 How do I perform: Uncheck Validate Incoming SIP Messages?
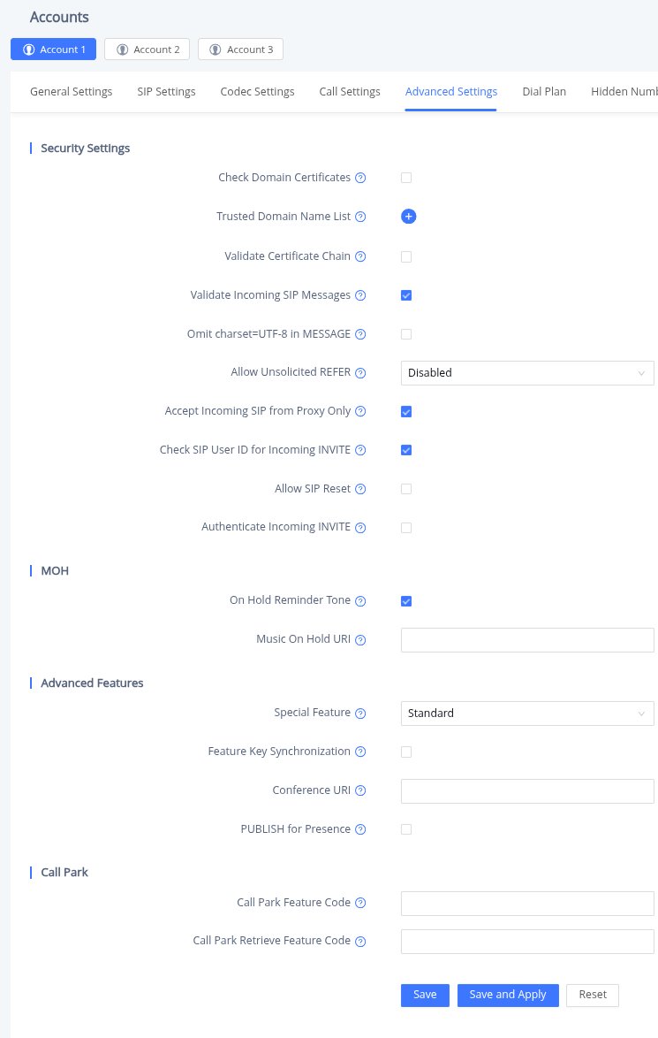tap(406, 295)
